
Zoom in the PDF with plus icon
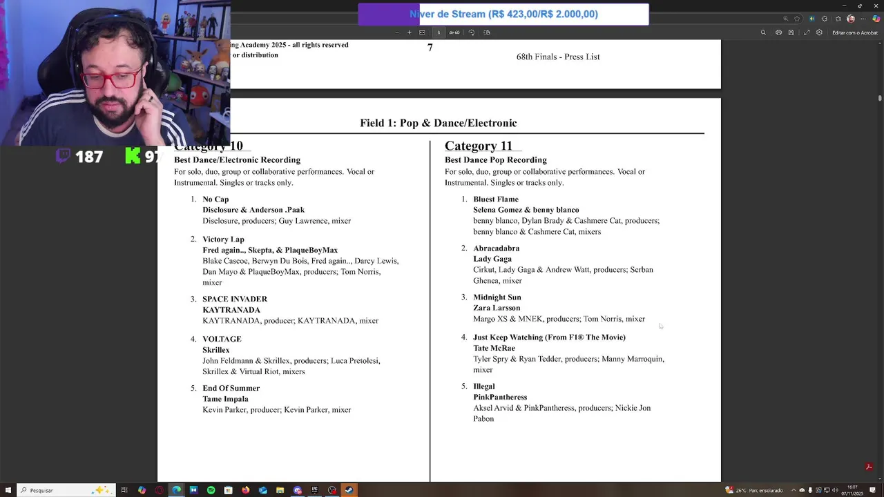click(x=409, y=32)
